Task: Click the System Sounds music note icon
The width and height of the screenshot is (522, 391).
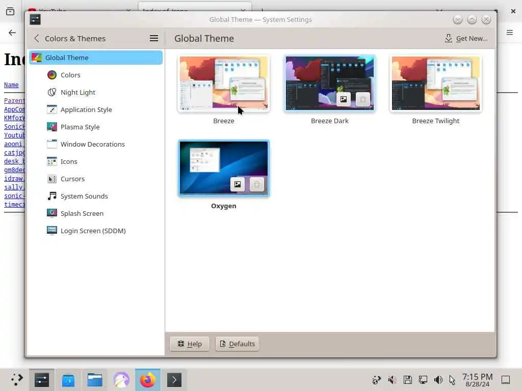Action: (52, 196)
